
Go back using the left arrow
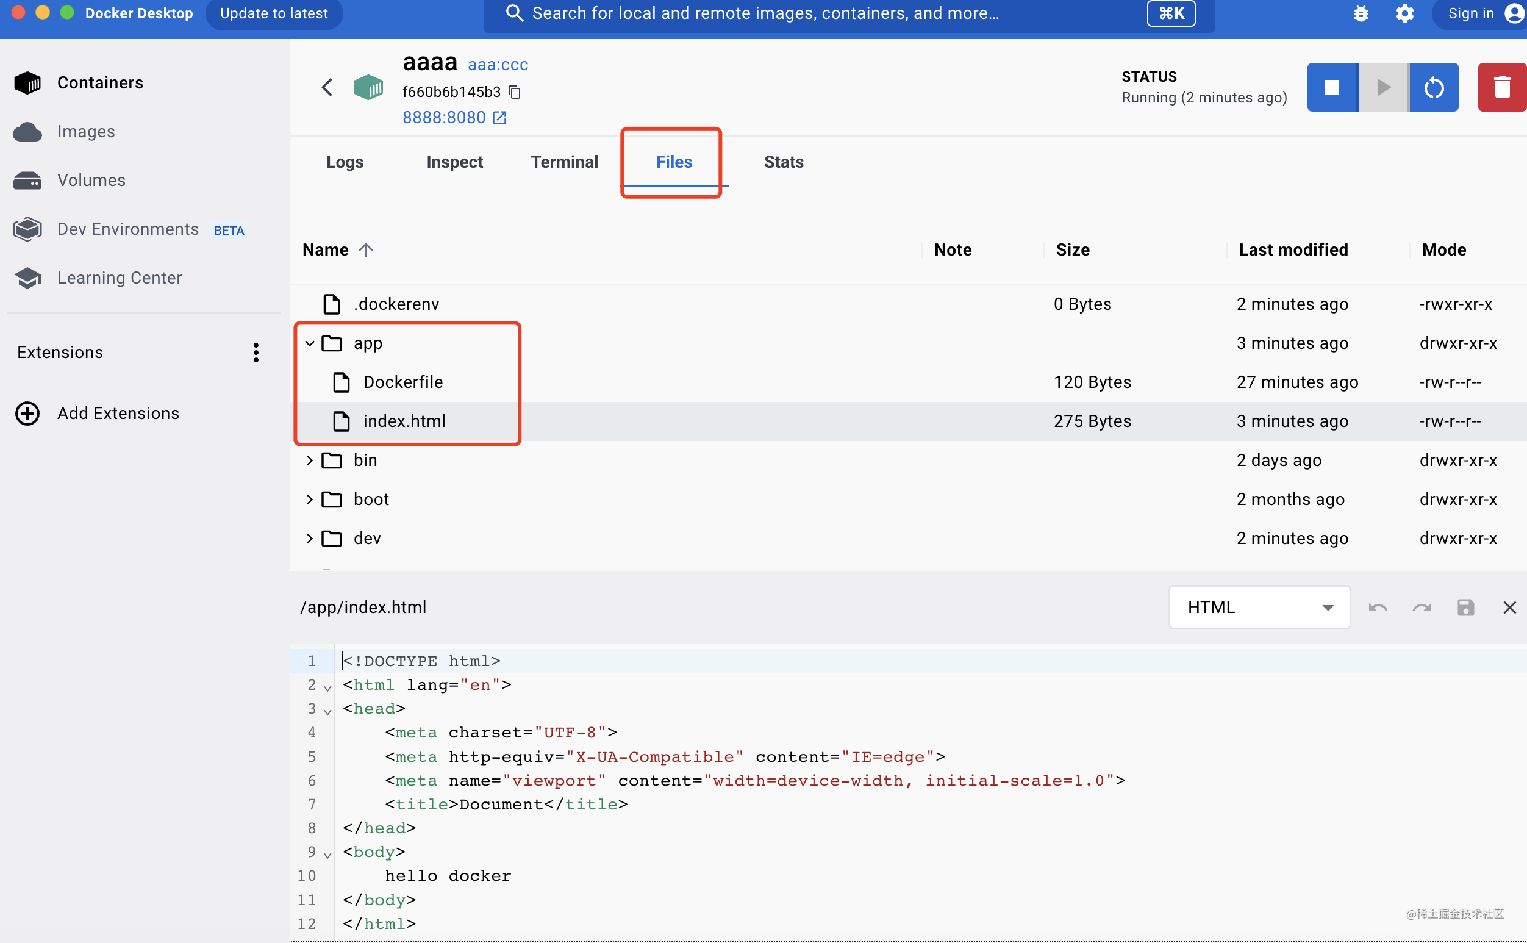pos(327,87)
